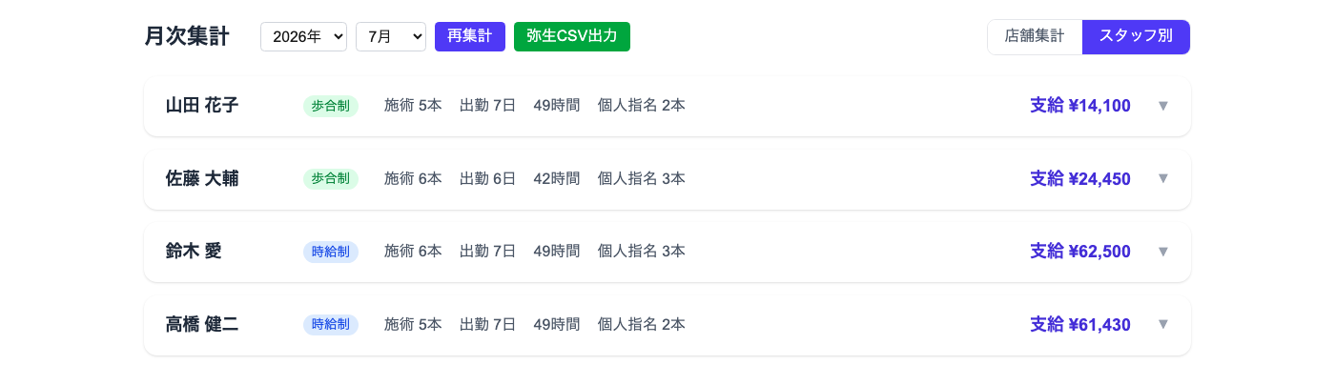The width and height of the screenshot is (1335, 365).
Task: Export with 弥生CSV出力 button
Action: pyautogui.click(x=572, y=36)
